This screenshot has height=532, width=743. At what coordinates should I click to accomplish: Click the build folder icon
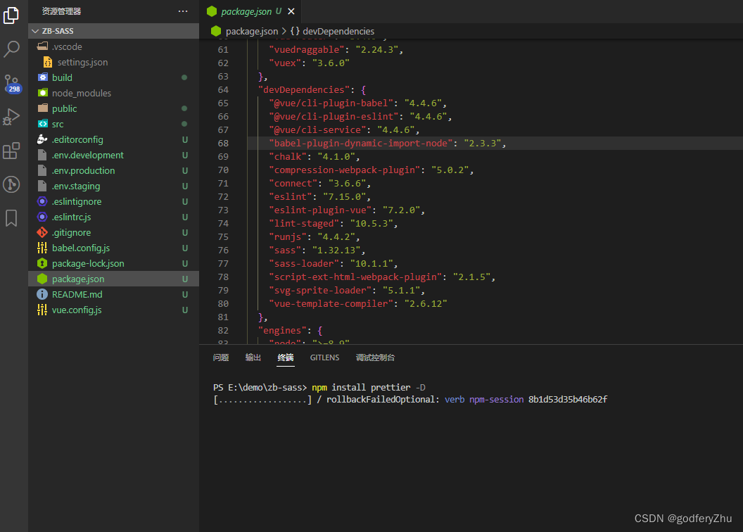click(43, 77)
